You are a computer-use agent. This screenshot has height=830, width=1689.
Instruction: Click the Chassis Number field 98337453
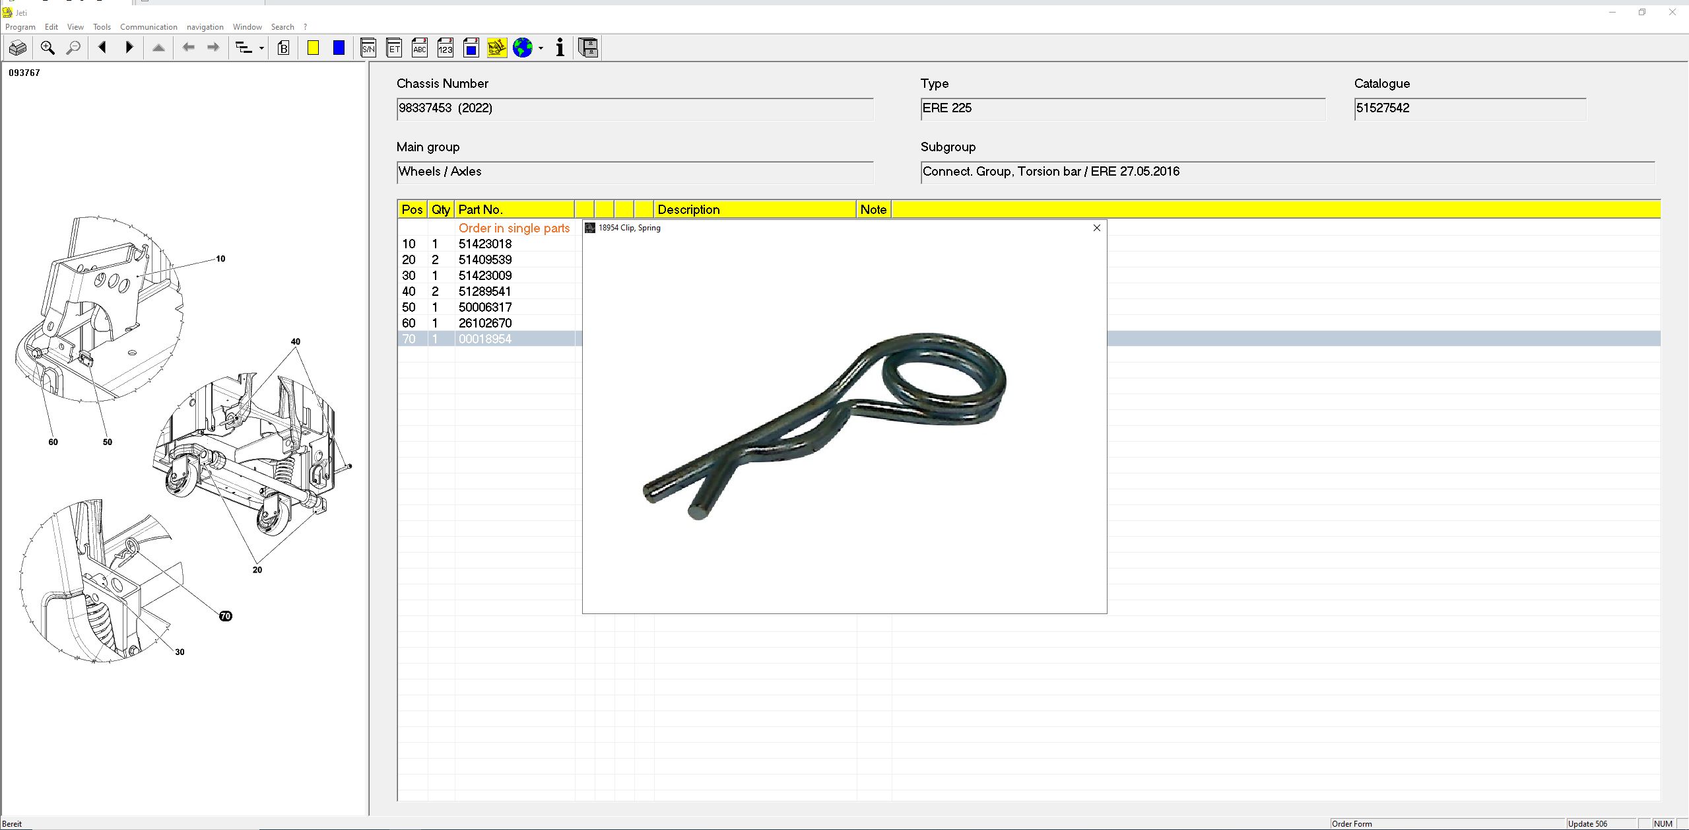635,109
